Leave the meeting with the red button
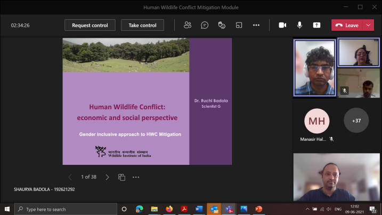This screenshot has width=382, height=215. pos(347,25)
